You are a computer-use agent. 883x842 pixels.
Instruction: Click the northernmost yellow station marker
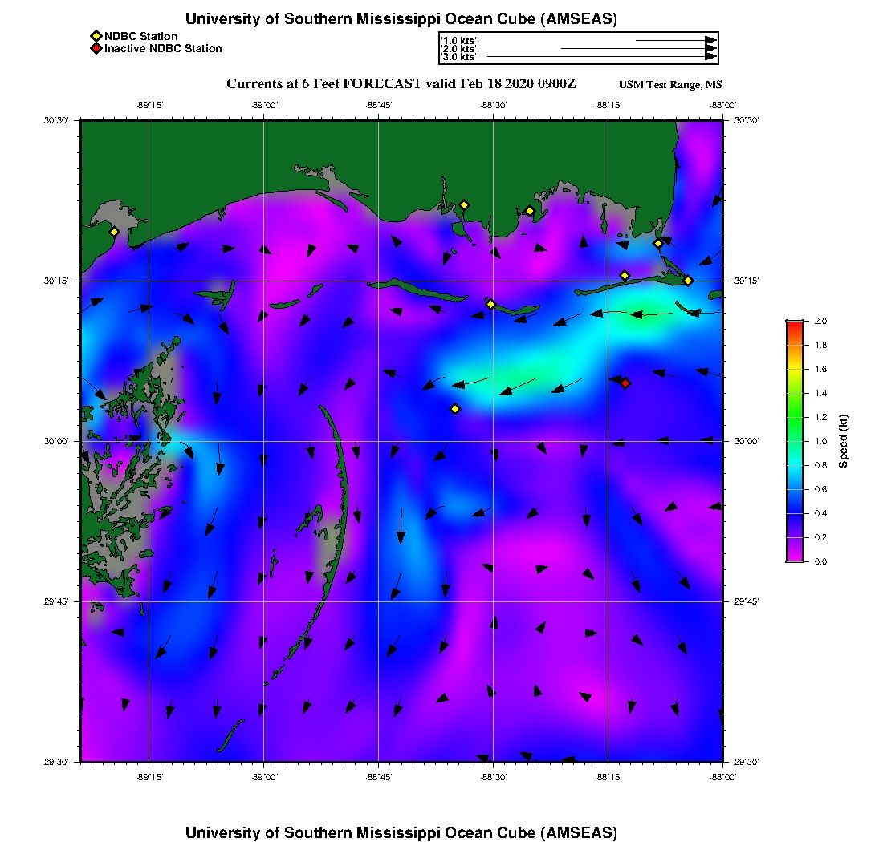(464, 204)
